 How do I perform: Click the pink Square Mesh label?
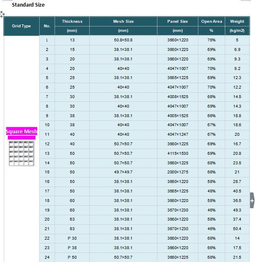[21, 132]
